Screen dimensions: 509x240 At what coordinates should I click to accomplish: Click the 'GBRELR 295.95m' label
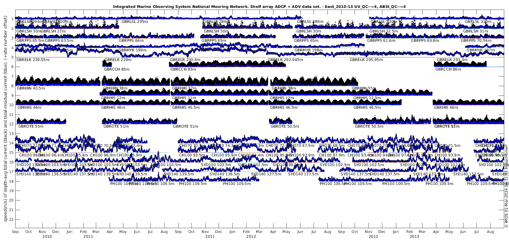[x=366, y=60]
